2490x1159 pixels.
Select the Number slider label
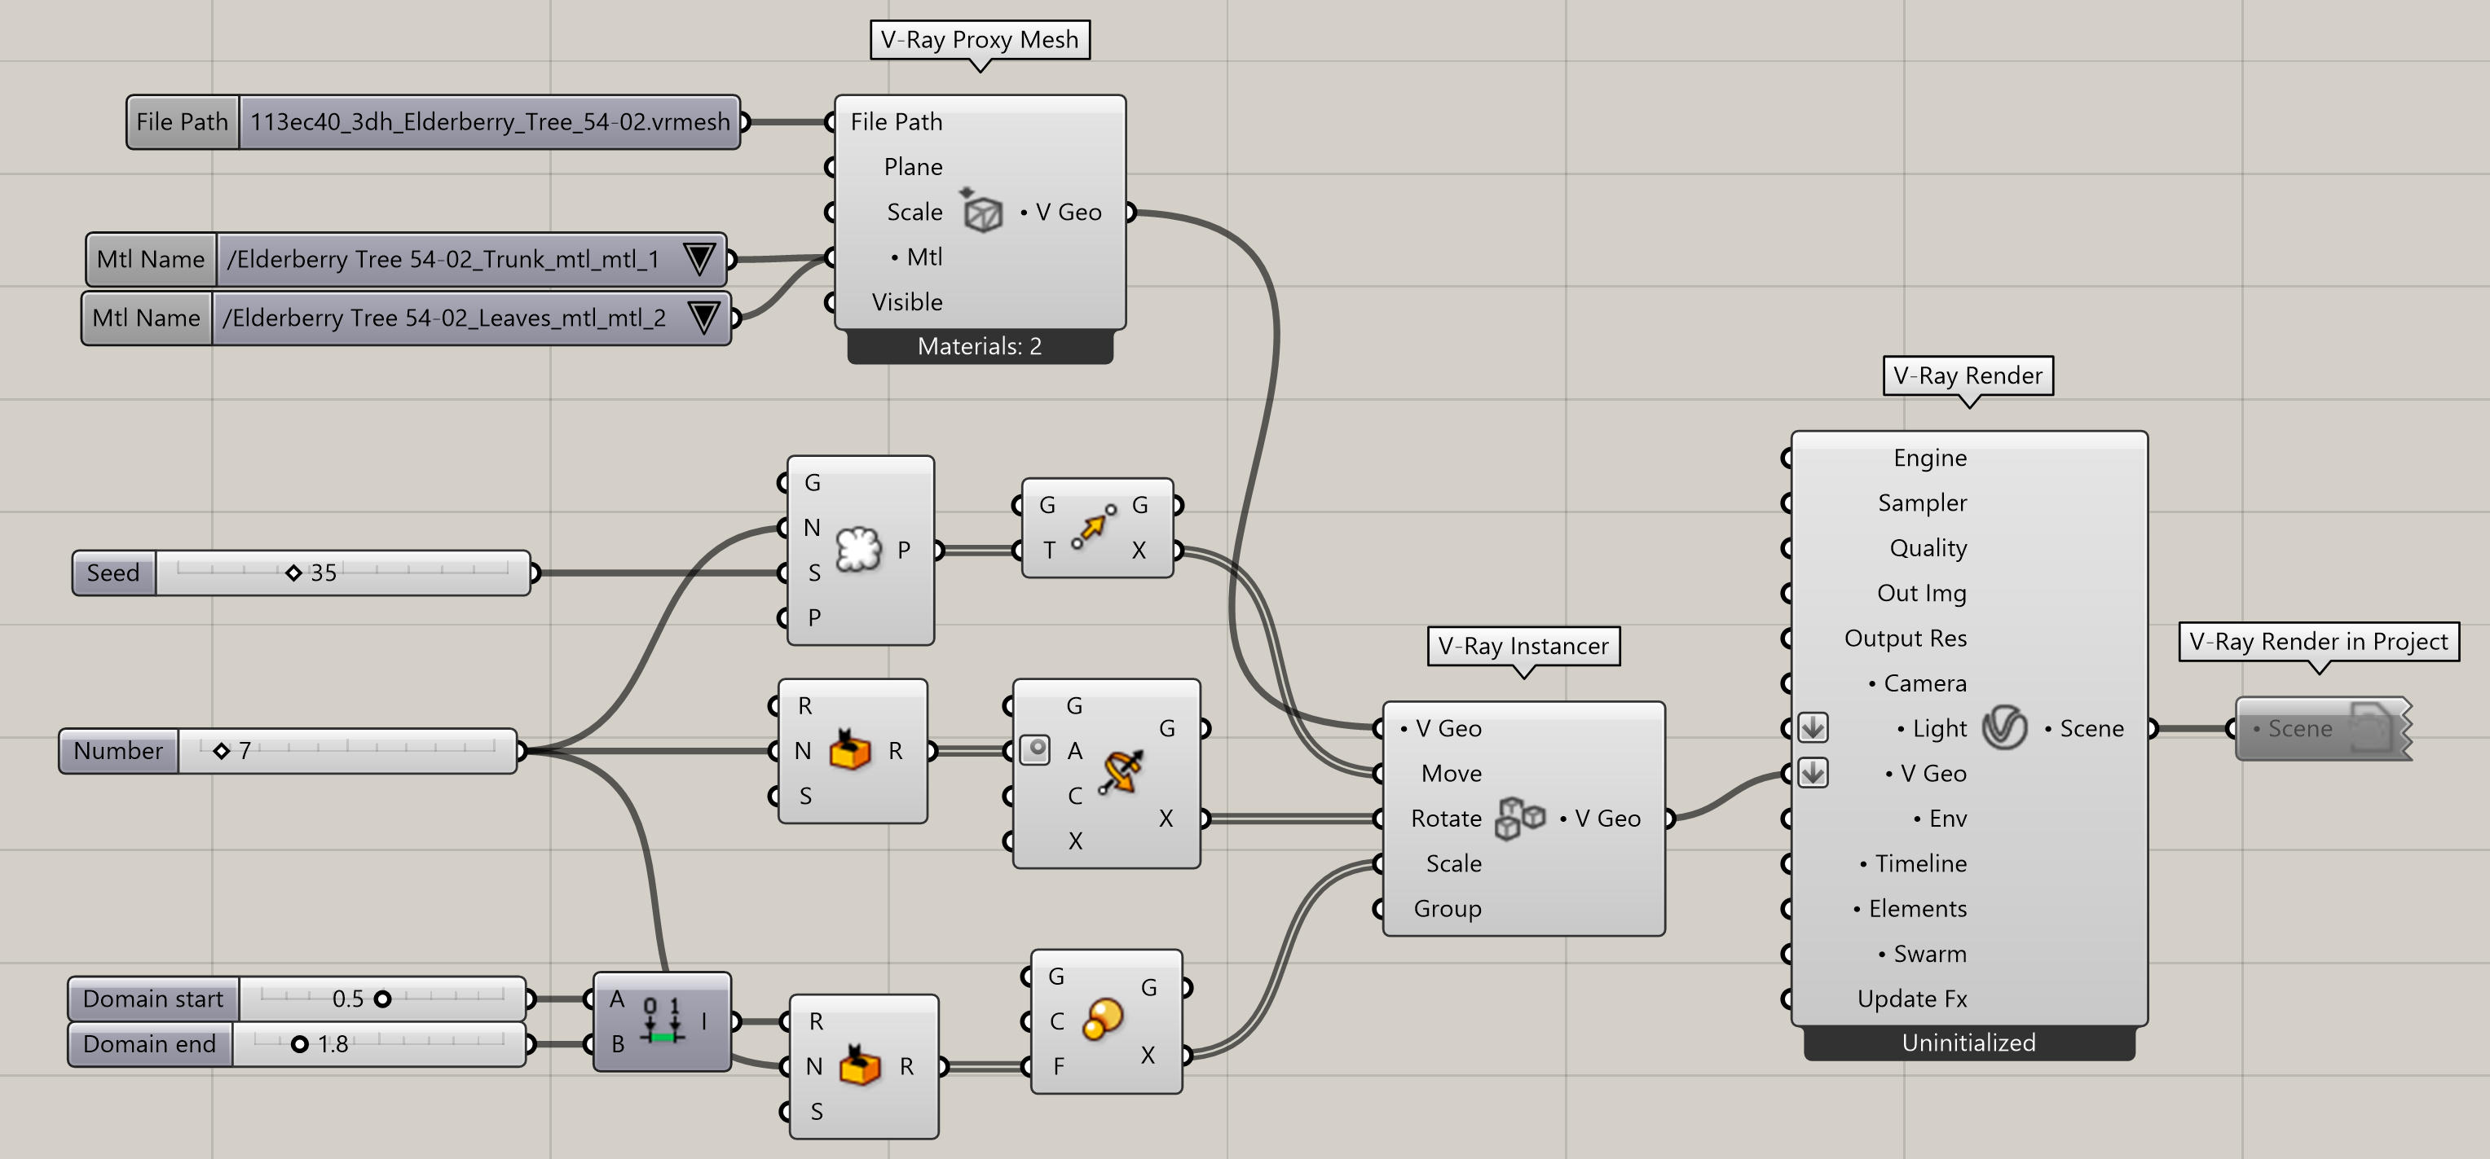tap(119, 750)
